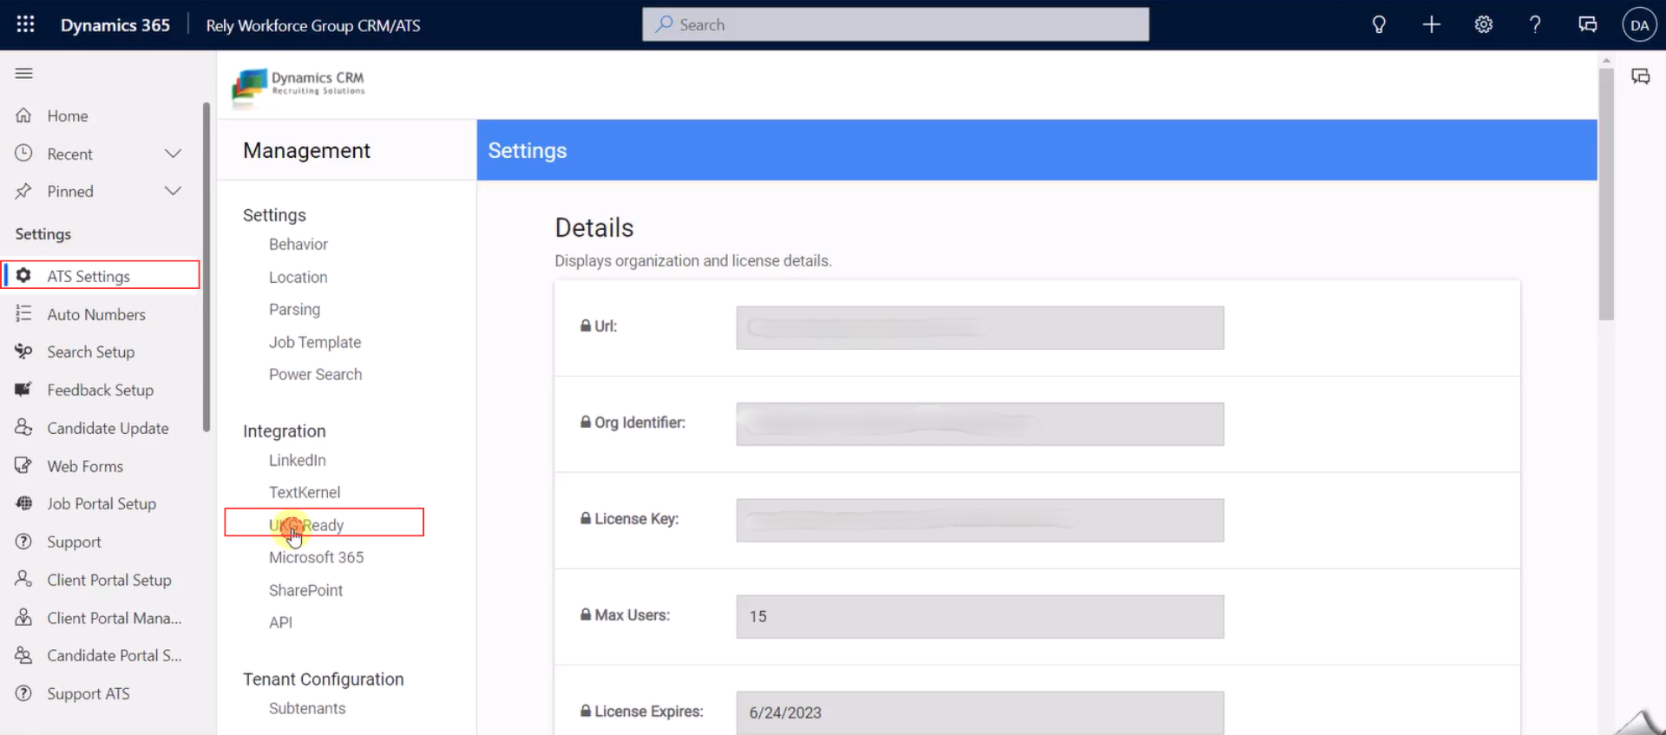The image size is (1666, 735).
Task: Click the Support ATS question icon
Action: pos(23,693)
